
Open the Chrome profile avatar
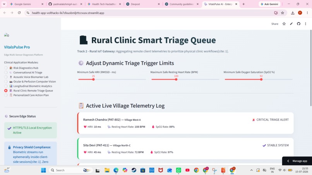300,13
